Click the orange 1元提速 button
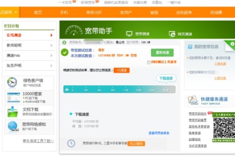The height and width of the screenshot is (157, 235). pyautogui.click(x=121, y=70)
